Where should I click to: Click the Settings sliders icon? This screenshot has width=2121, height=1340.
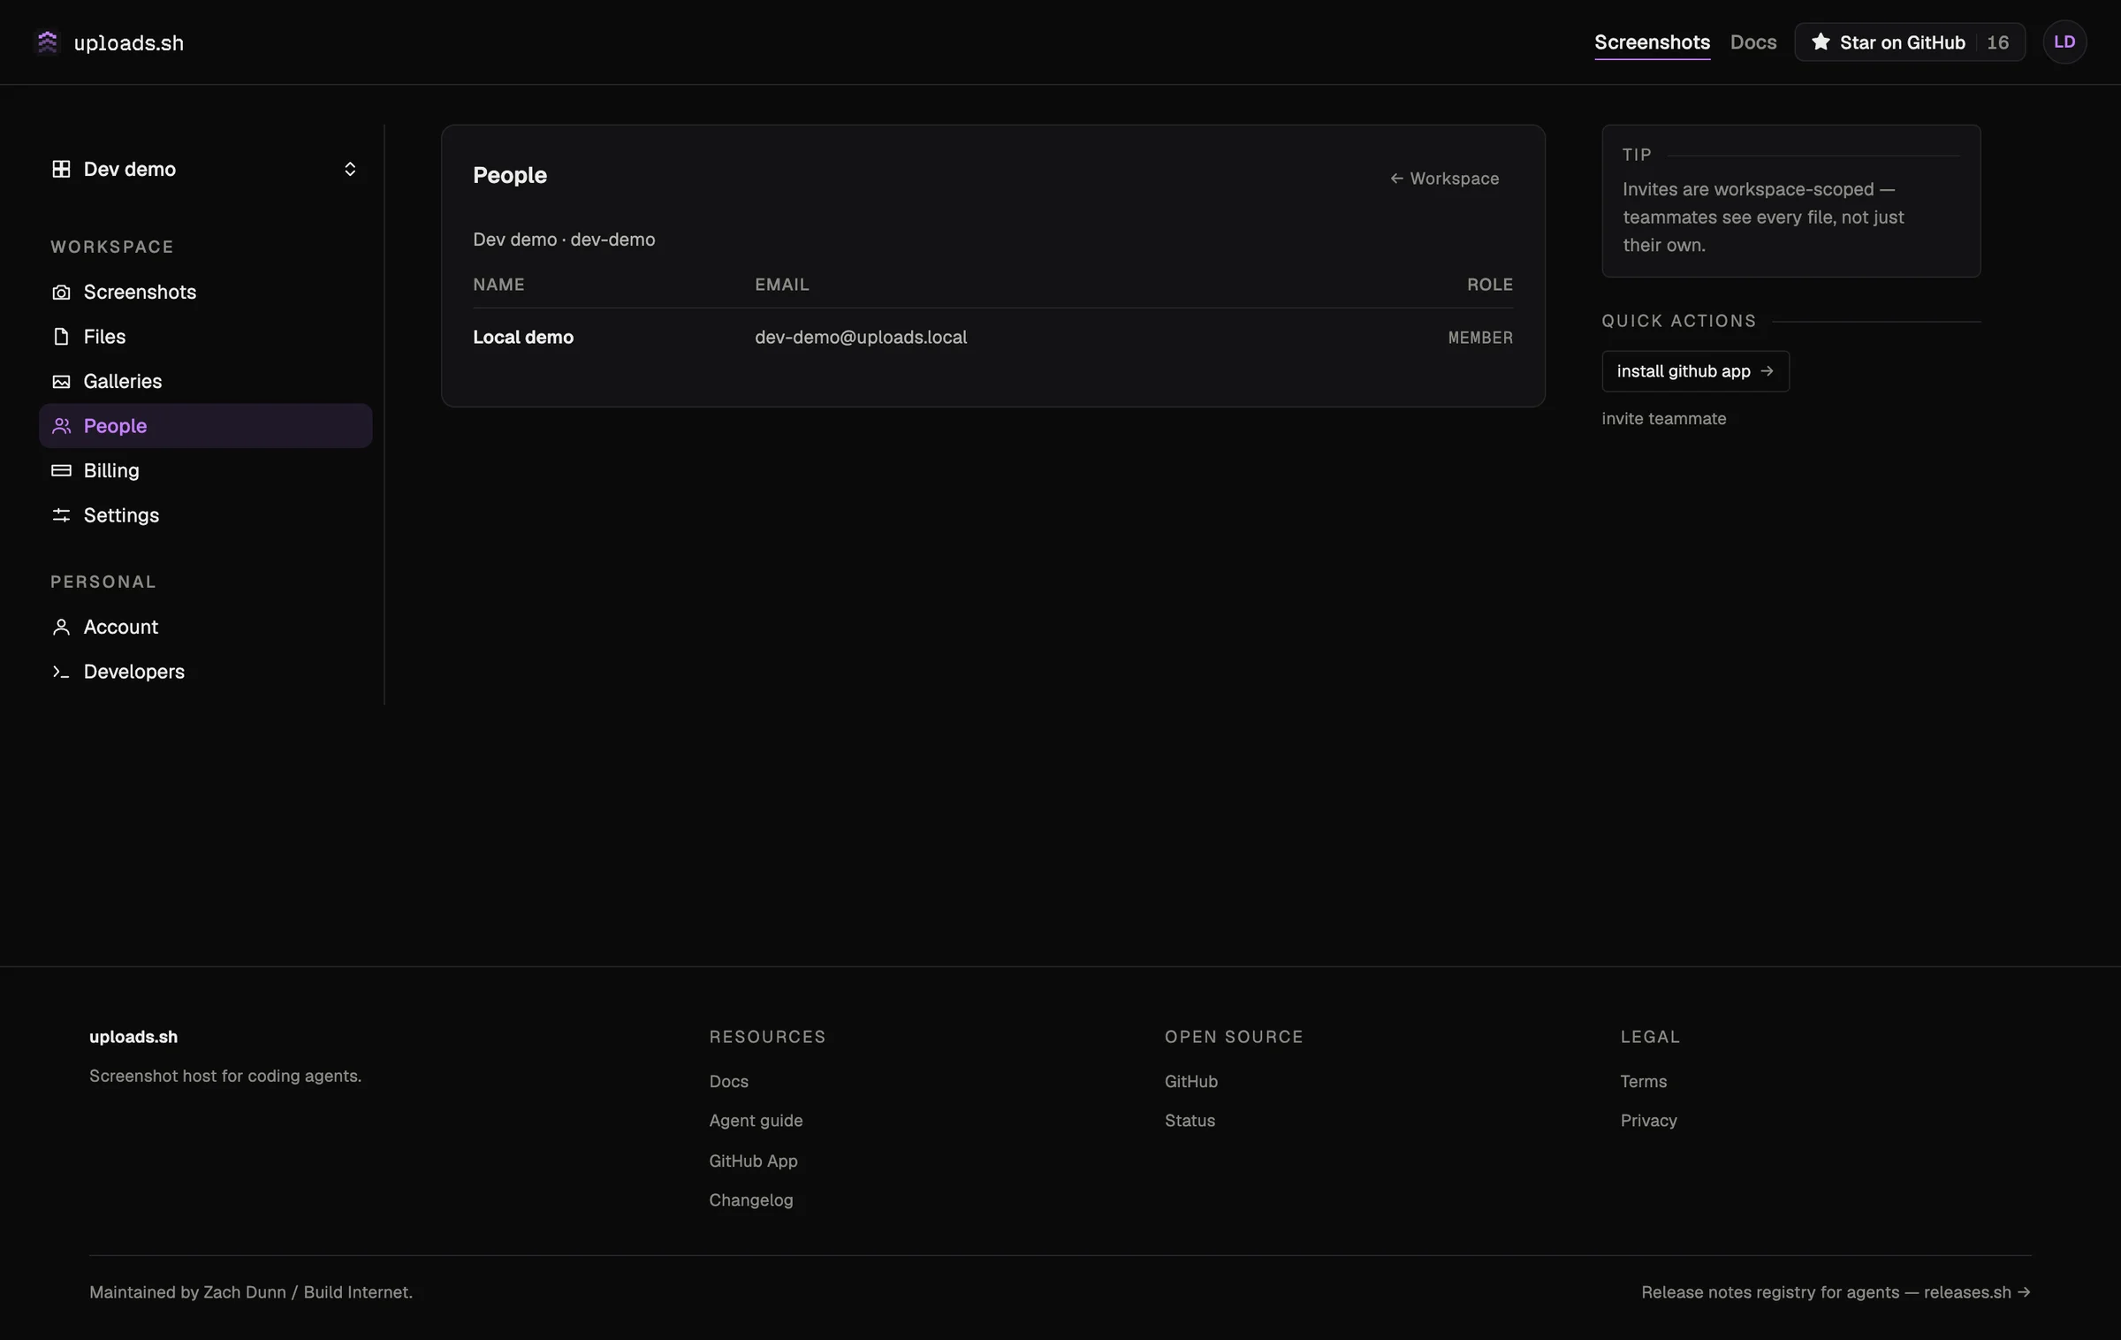[61, 515]
